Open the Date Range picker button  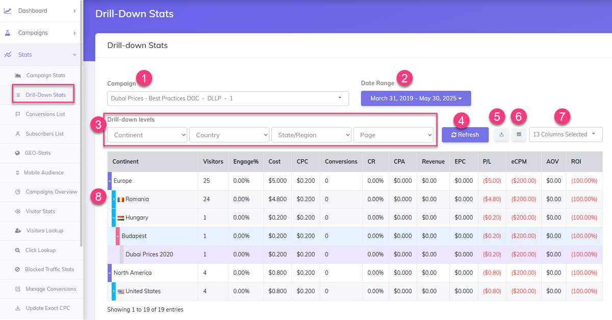(416, 98)
